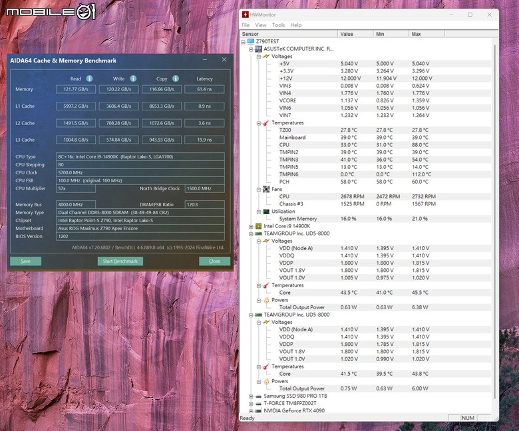
Task: Click the North Bridge Clock 1500.0 MHz field
Action: pos(204,188)
